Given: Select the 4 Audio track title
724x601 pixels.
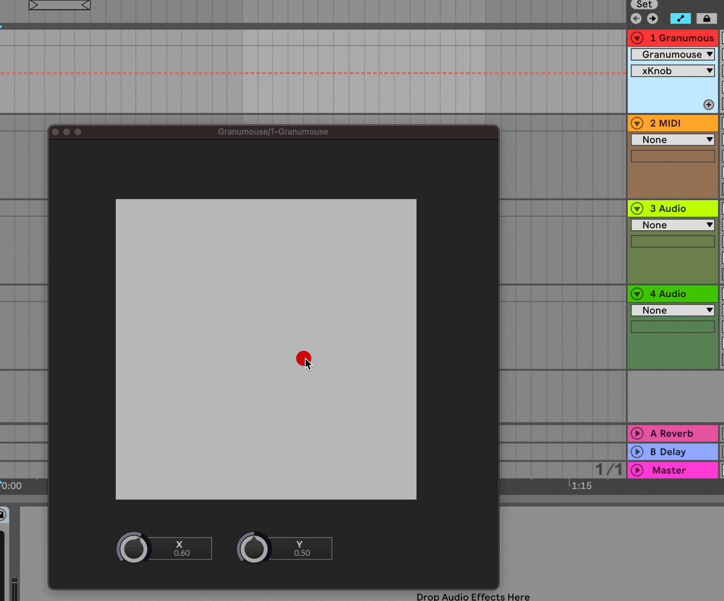Looking at the screenshot, I should coord(668,294).
